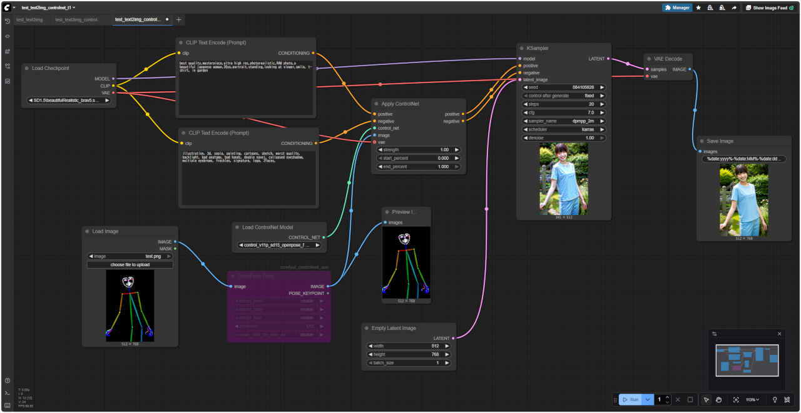Click the Manager button
The image size is (801, 413).
coord(677,7)
